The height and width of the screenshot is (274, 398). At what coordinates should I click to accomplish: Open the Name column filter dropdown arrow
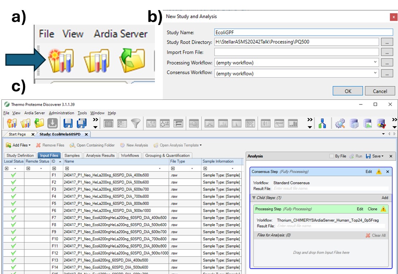pos(160,168)
